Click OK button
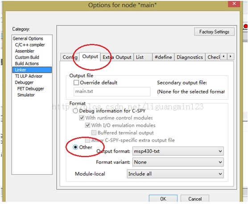This screenshot has width=248, height=204. [x=163, y=199]
